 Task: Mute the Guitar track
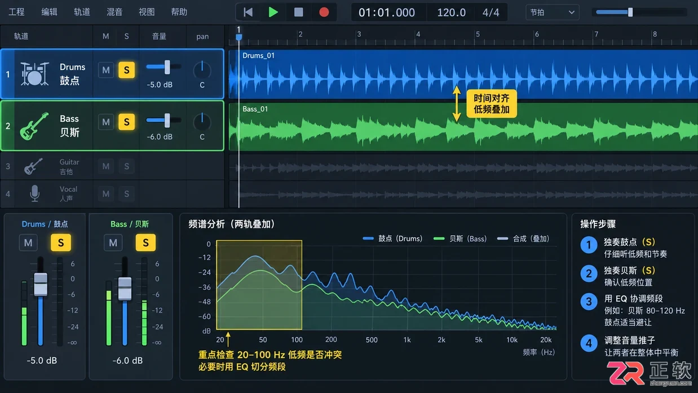(105, 166)
